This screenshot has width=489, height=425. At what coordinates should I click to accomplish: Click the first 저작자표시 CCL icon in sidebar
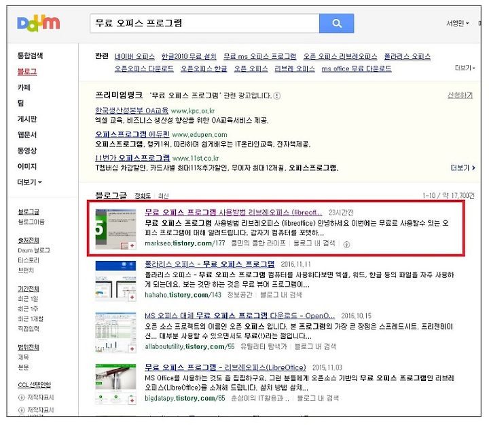[x=22, y=398]
